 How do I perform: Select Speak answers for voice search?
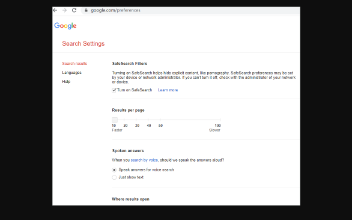114,170
